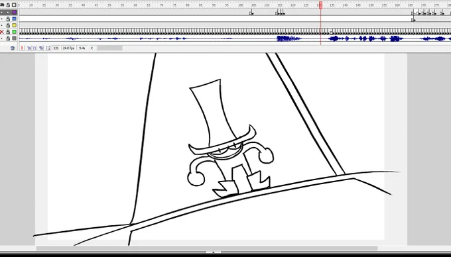Enable the Onion Skin Outlines button

pyautogui.click(x=34, y=48)
